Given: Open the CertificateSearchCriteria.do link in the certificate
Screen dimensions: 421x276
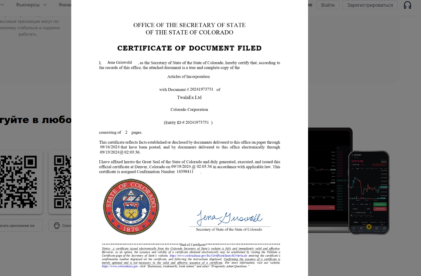Looking at the screenshot, I should pos(209,255).
